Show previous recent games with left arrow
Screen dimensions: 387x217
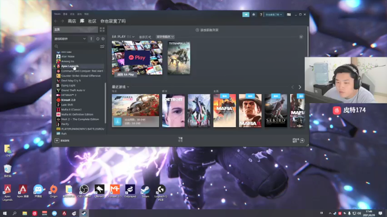pos(293,87)
